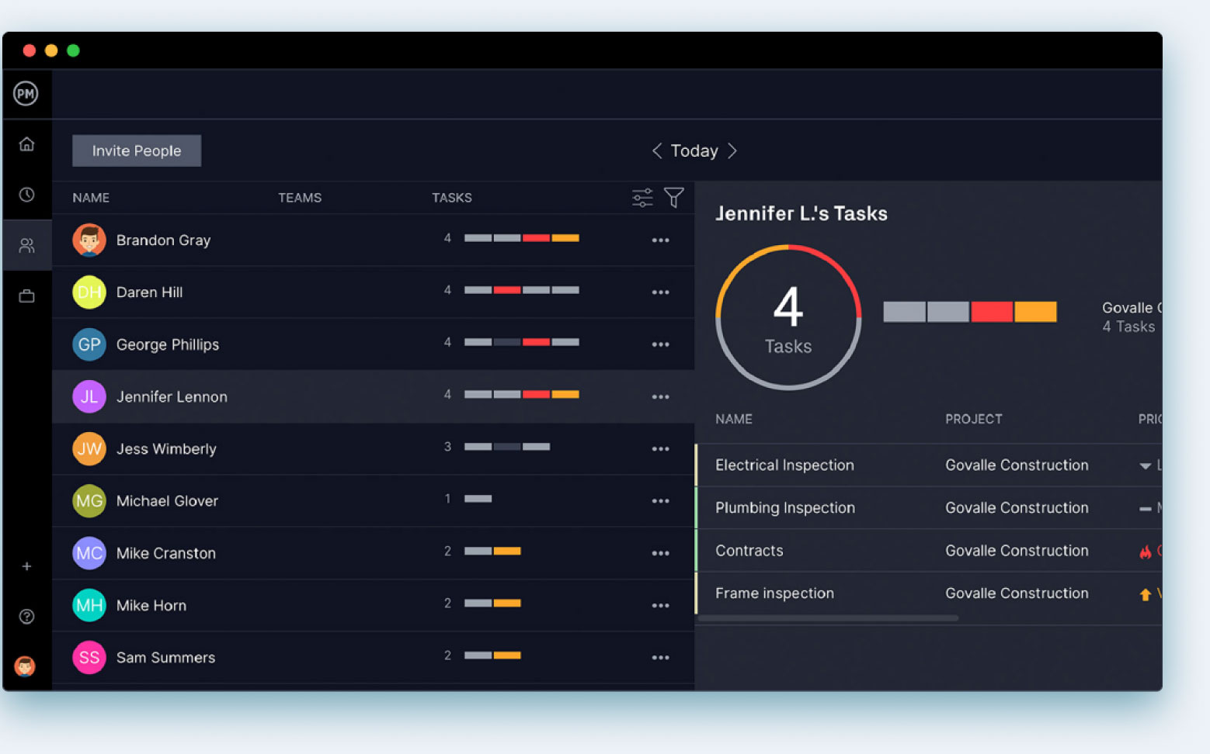1210x754 pixels.
Task: Open the options menu for Brandon Gray
Action: click(x=661, y=240)
